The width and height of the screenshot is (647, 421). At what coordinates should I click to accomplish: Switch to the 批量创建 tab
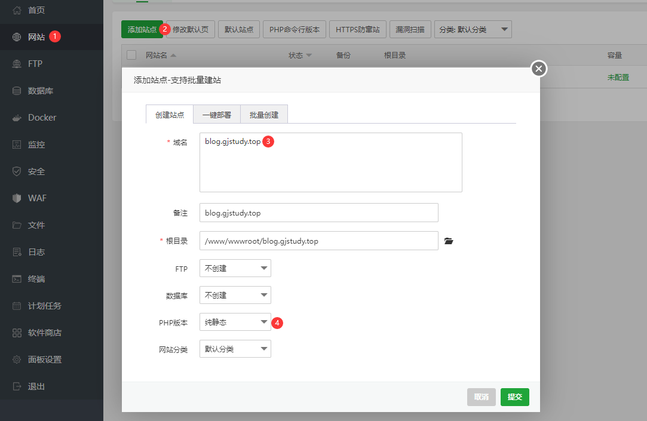264,114
